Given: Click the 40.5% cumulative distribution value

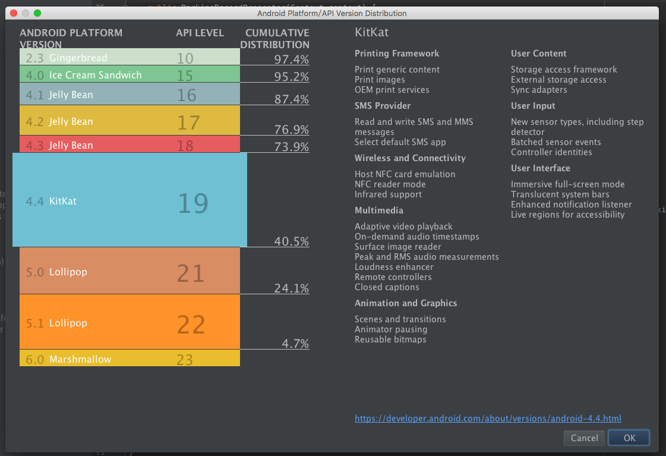Looking at the screenshot, I should [291, 241].
